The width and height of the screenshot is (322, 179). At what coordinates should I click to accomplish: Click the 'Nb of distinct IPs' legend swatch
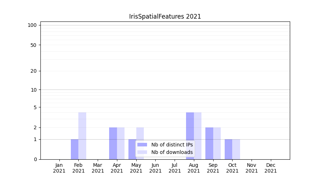click(142, 145)
